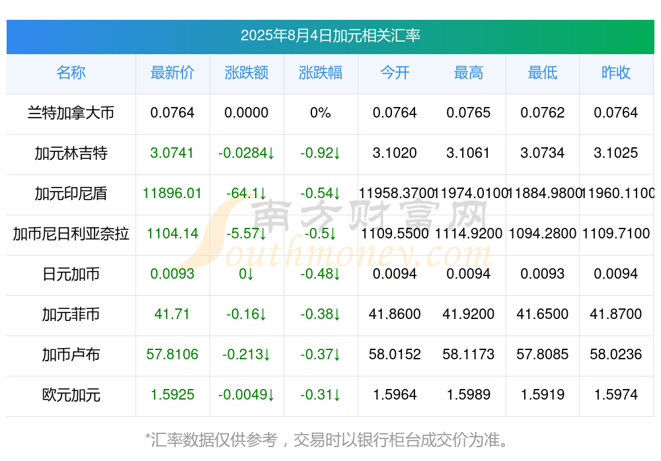Click the 涨跌额 column header
661x461 pixels.
(247, 73)
